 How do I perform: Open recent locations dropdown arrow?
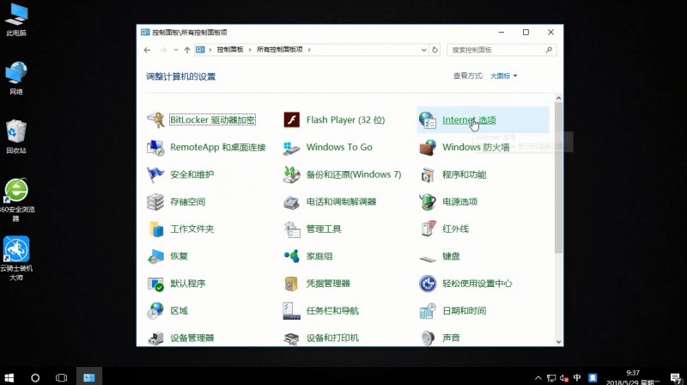(176, 50)
